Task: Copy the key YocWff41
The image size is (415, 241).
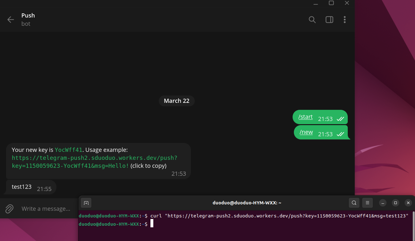Action: [x=69, y=150]
